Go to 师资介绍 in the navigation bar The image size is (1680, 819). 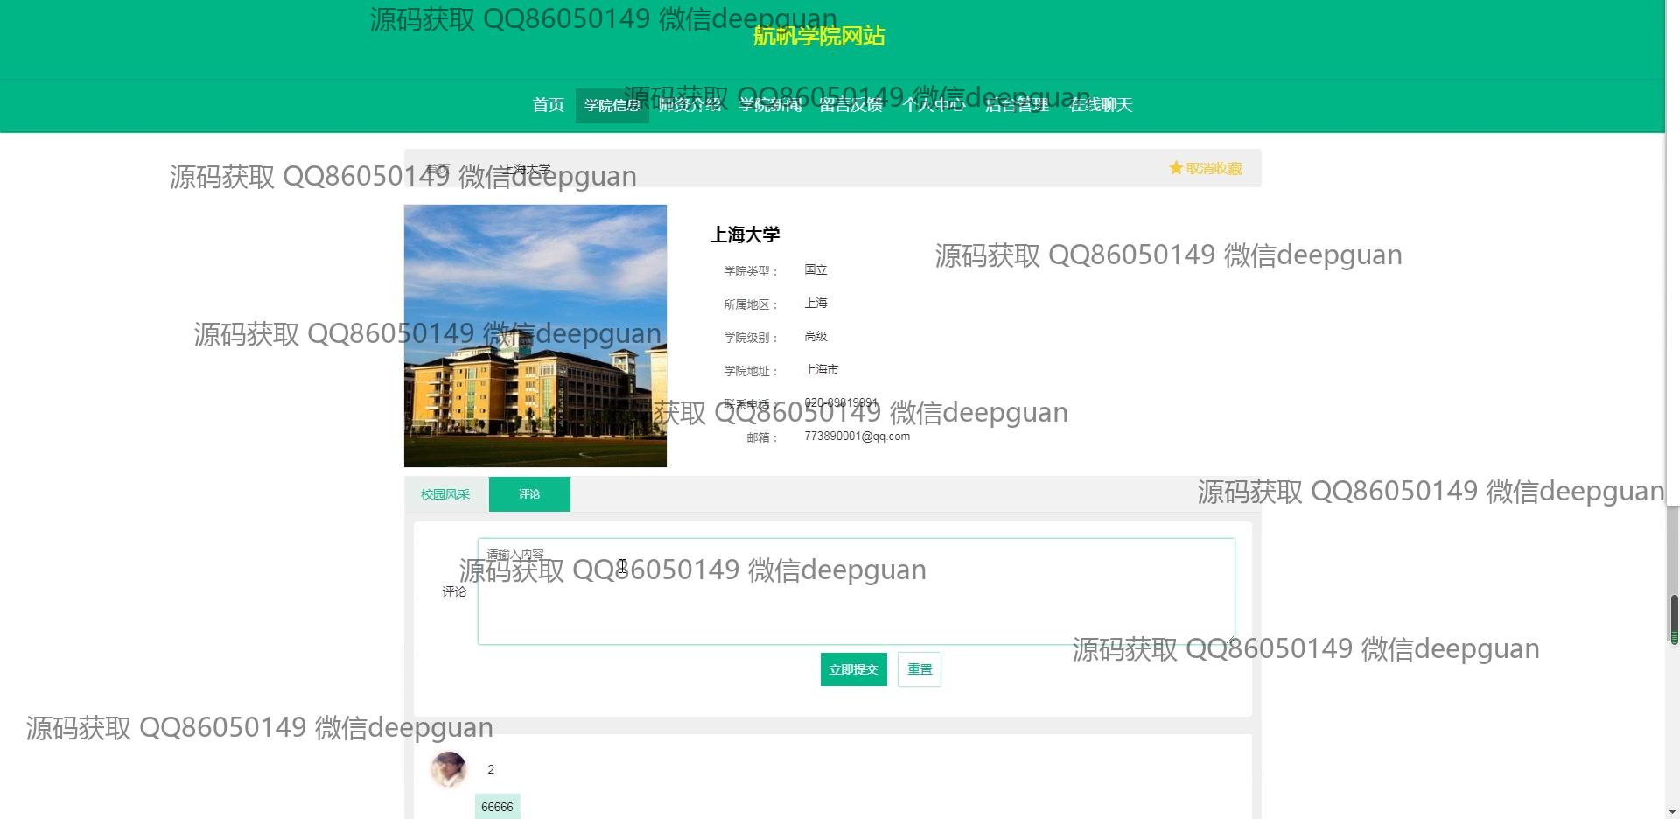click(x=689, y=105)
